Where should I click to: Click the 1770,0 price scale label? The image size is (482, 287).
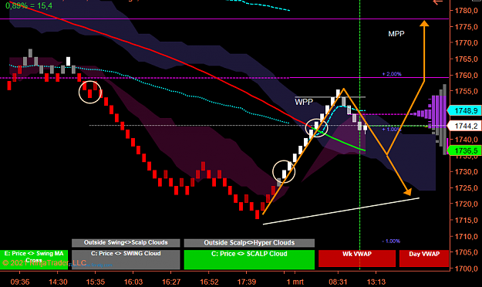tap(466, 42)
